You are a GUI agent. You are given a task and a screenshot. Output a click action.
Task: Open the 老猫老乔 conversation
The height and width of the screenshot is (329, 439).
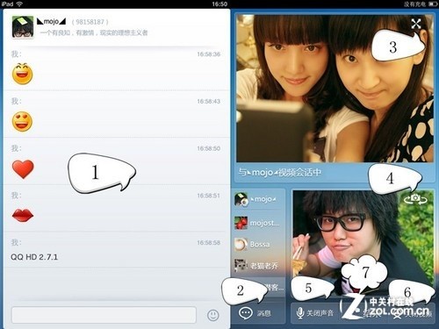pos(258,265)
